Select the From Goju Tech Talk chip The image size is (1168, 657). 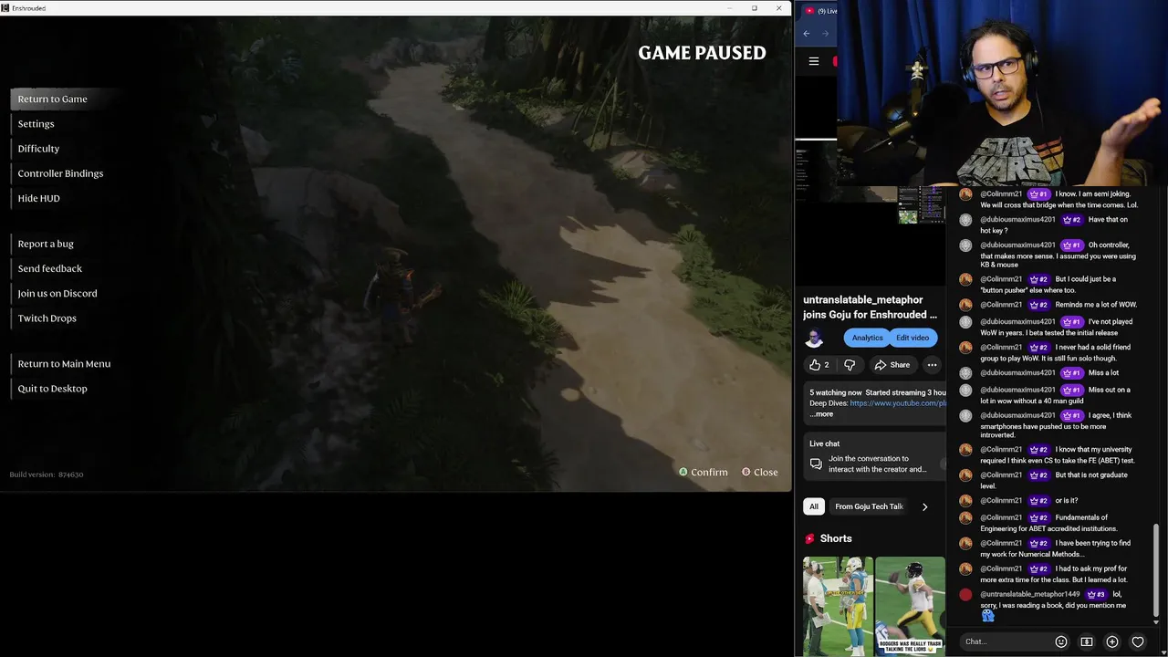[869, 506]
